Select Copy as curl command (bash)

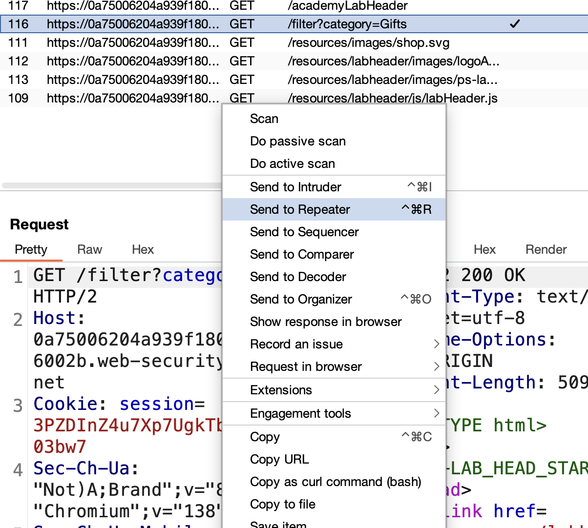point(334,482)
